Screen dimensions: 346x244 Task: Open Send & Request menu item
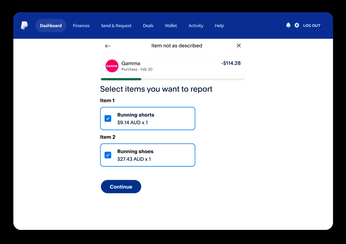coord(116,26)
